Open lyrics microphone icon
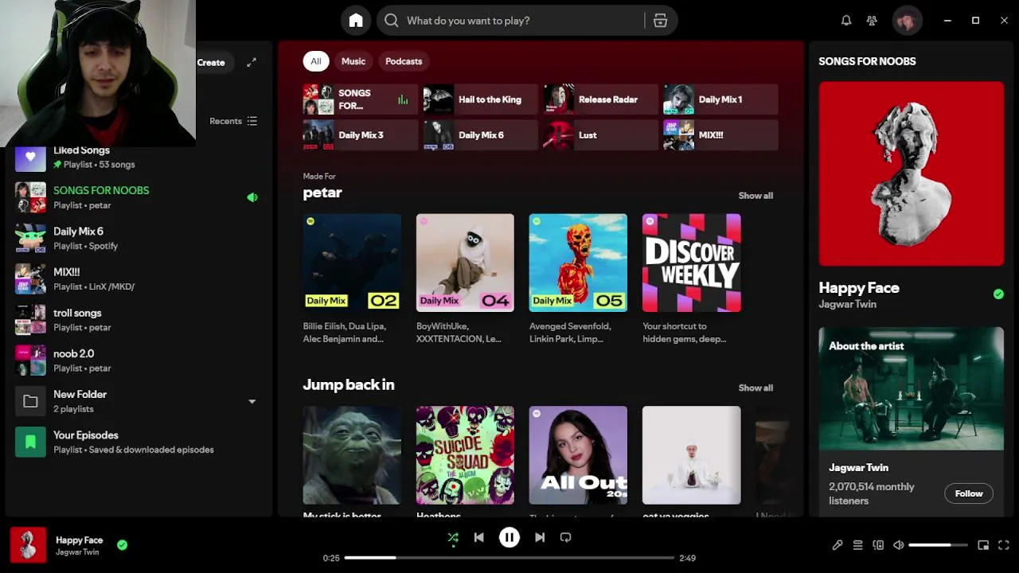The image size is (1019, 573). tap(837, 545)
